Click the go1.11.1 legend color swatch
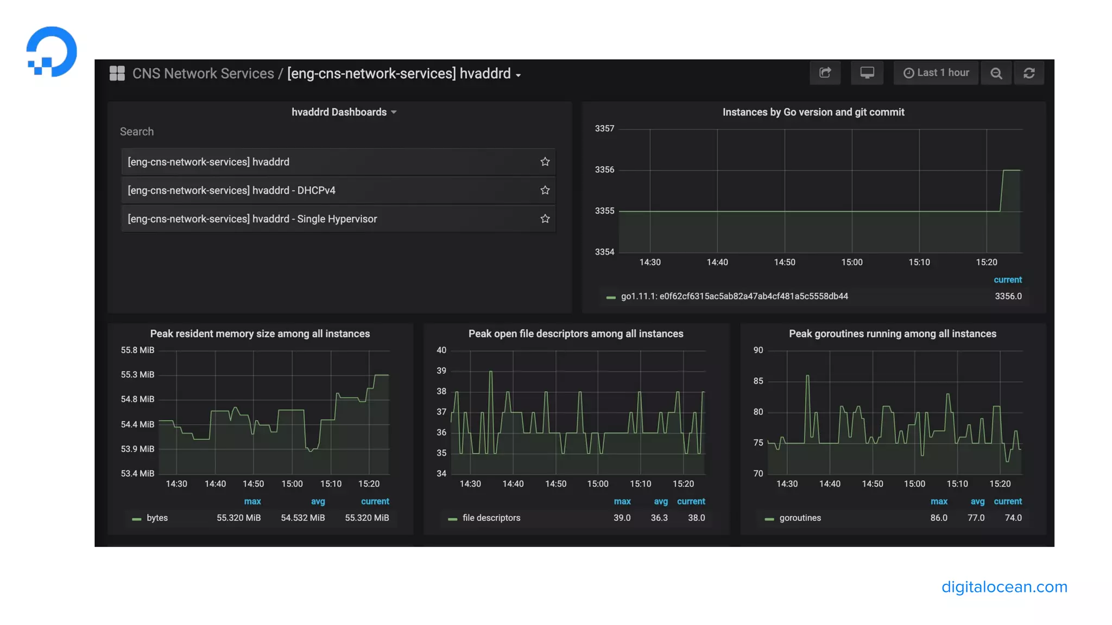 [x=611, y=297]
